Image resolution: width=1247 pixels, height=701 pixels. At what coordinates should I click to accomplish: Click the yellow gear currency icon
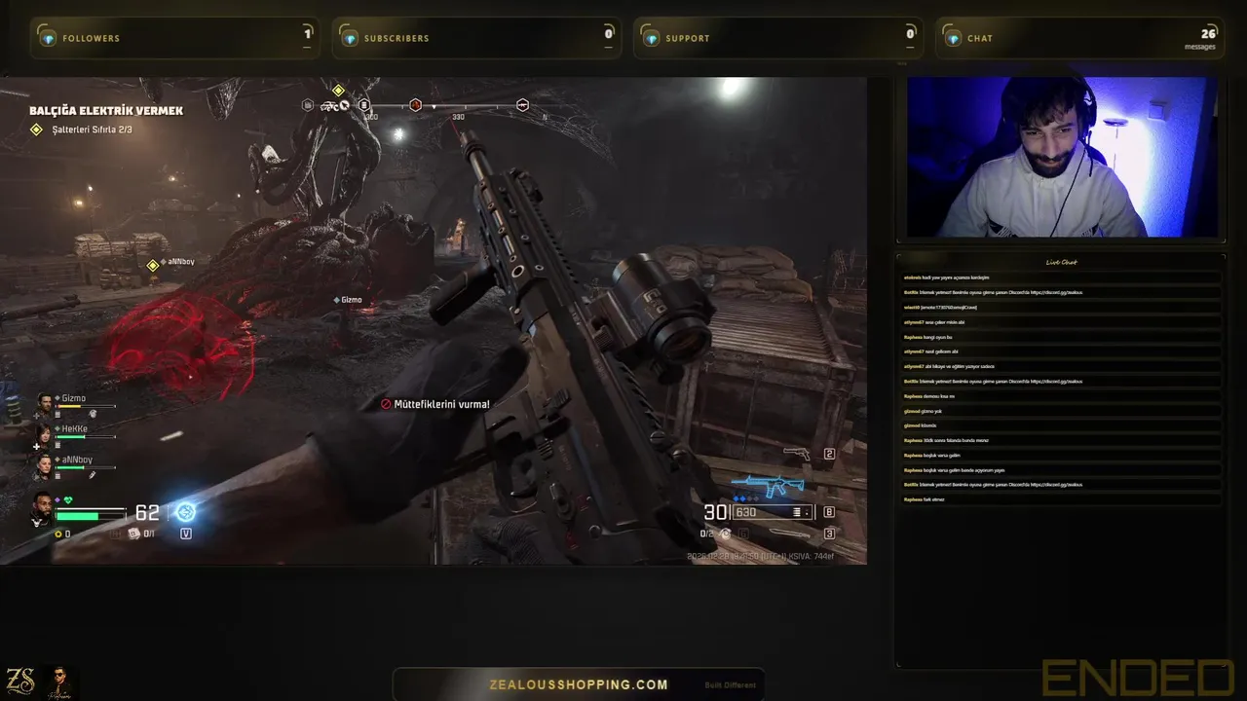[57, 534]
